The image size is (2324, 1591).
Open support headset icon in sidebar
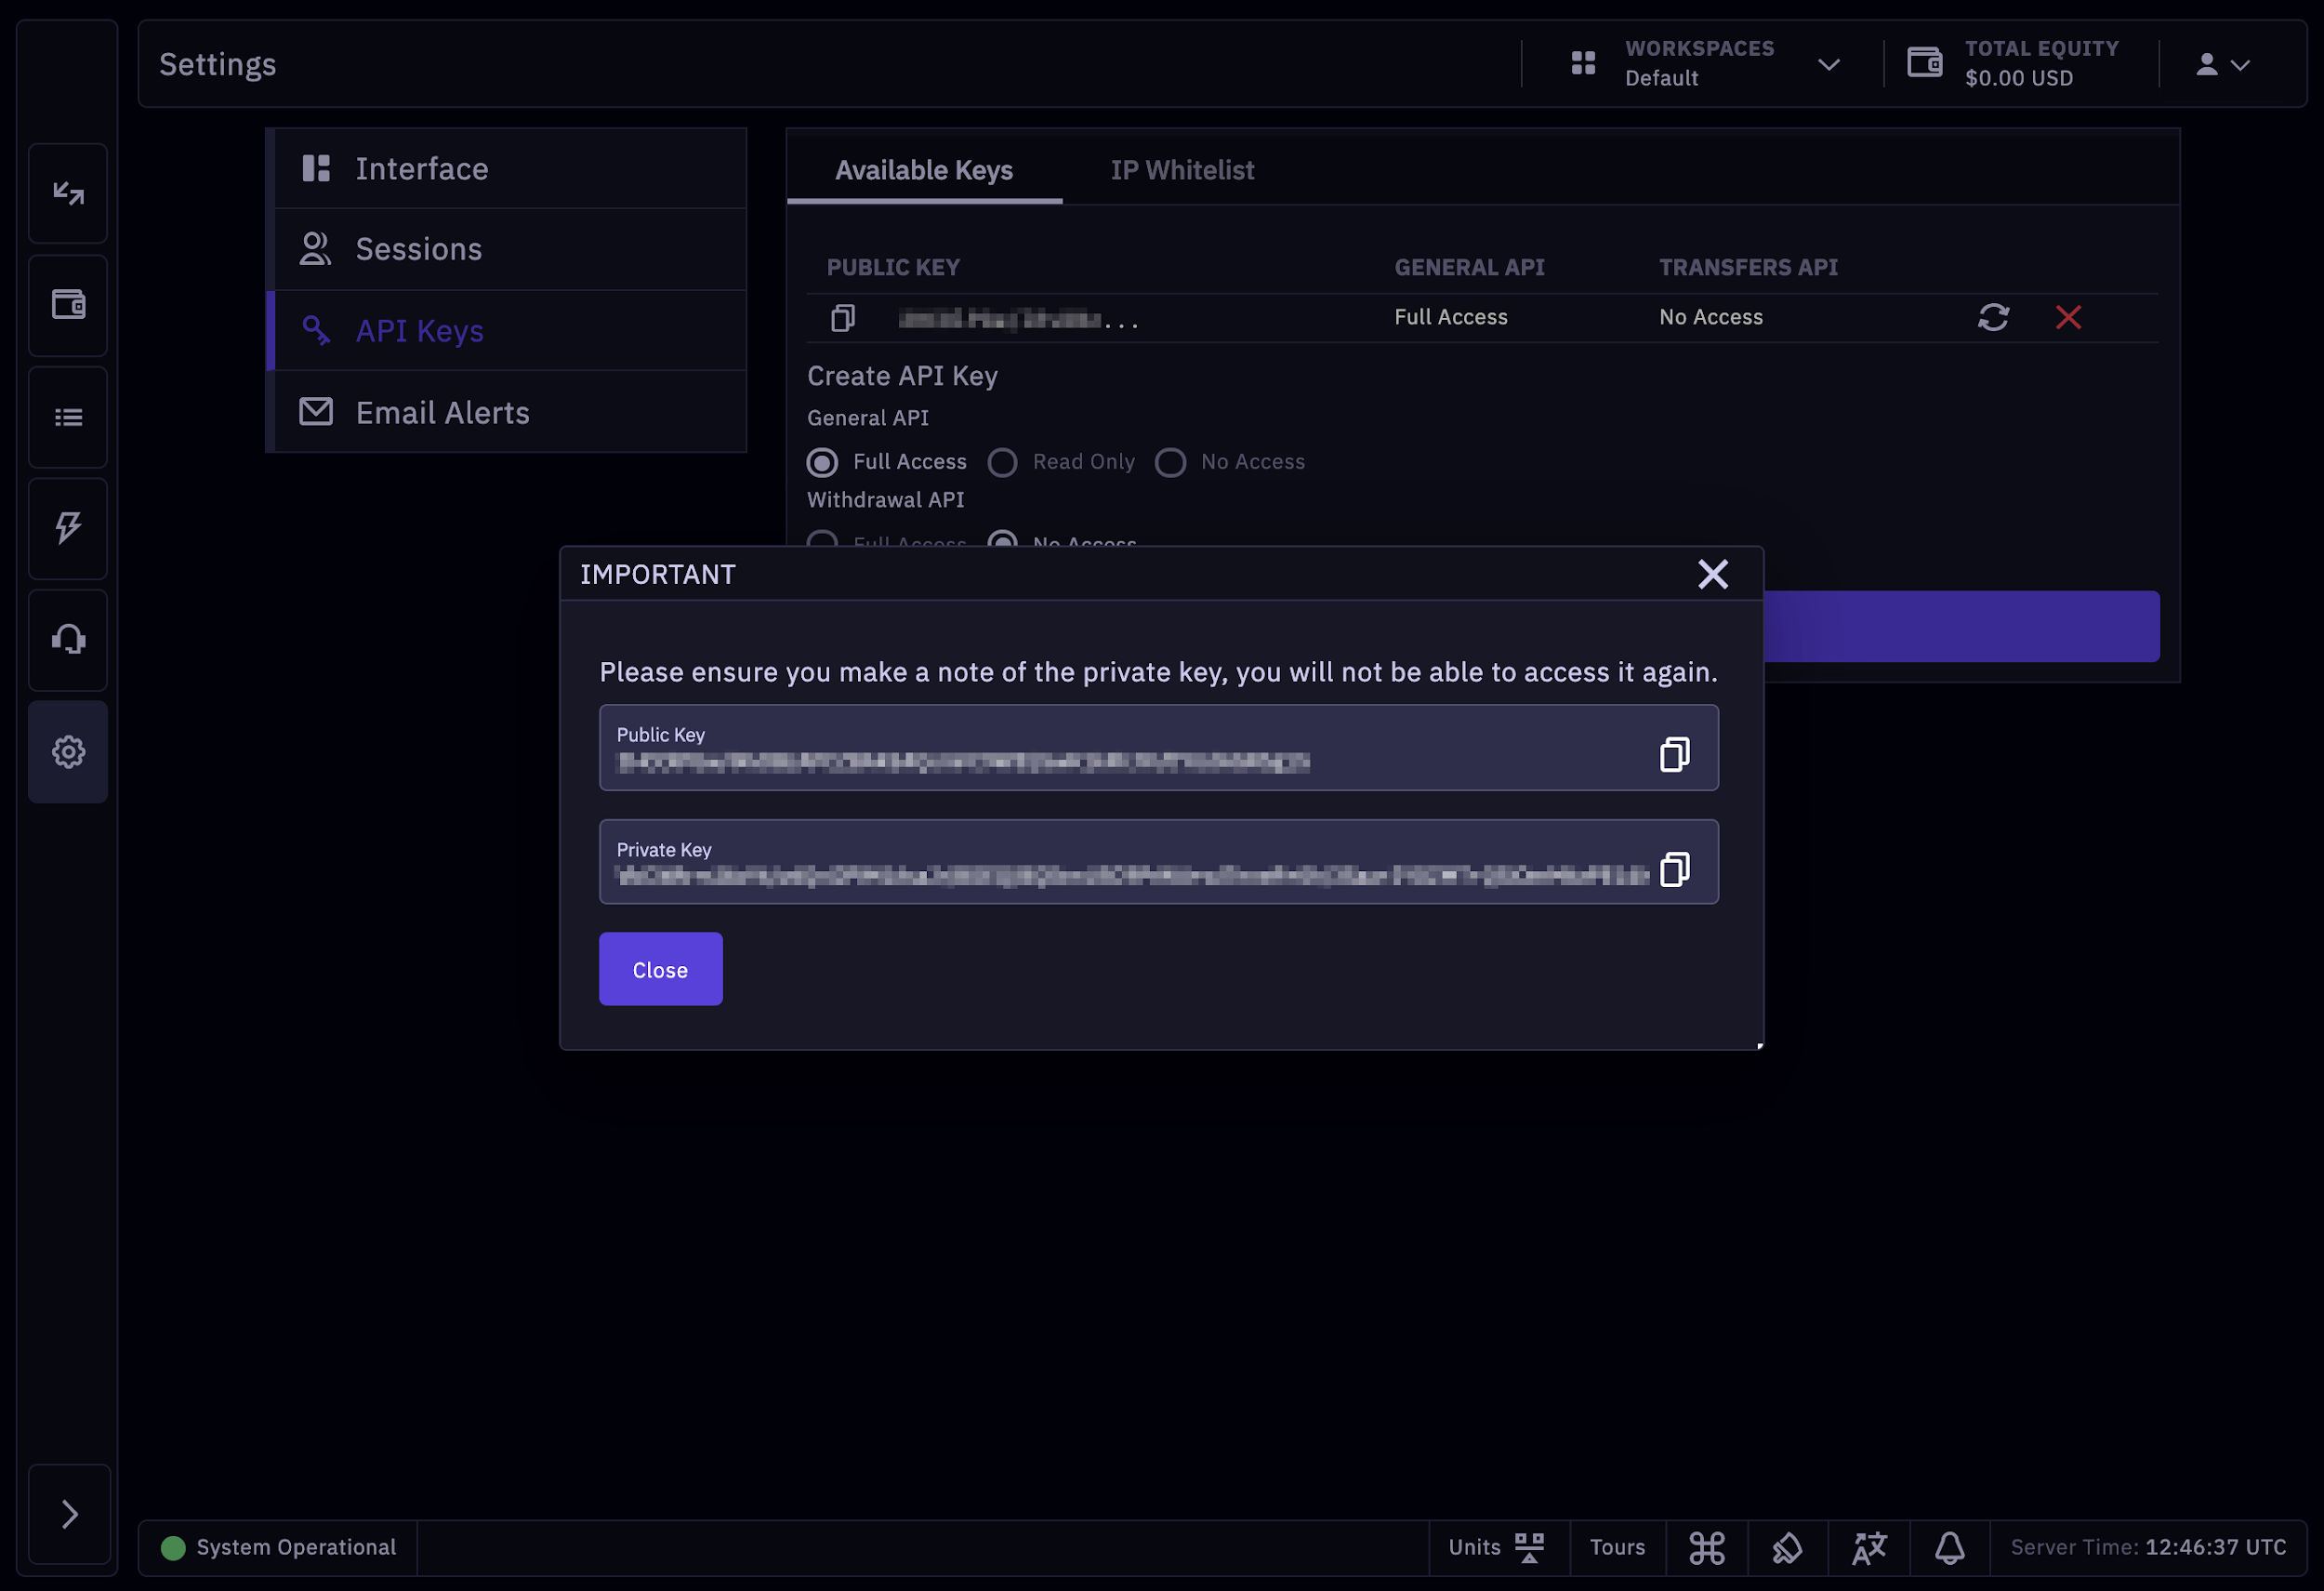point(68,640)
